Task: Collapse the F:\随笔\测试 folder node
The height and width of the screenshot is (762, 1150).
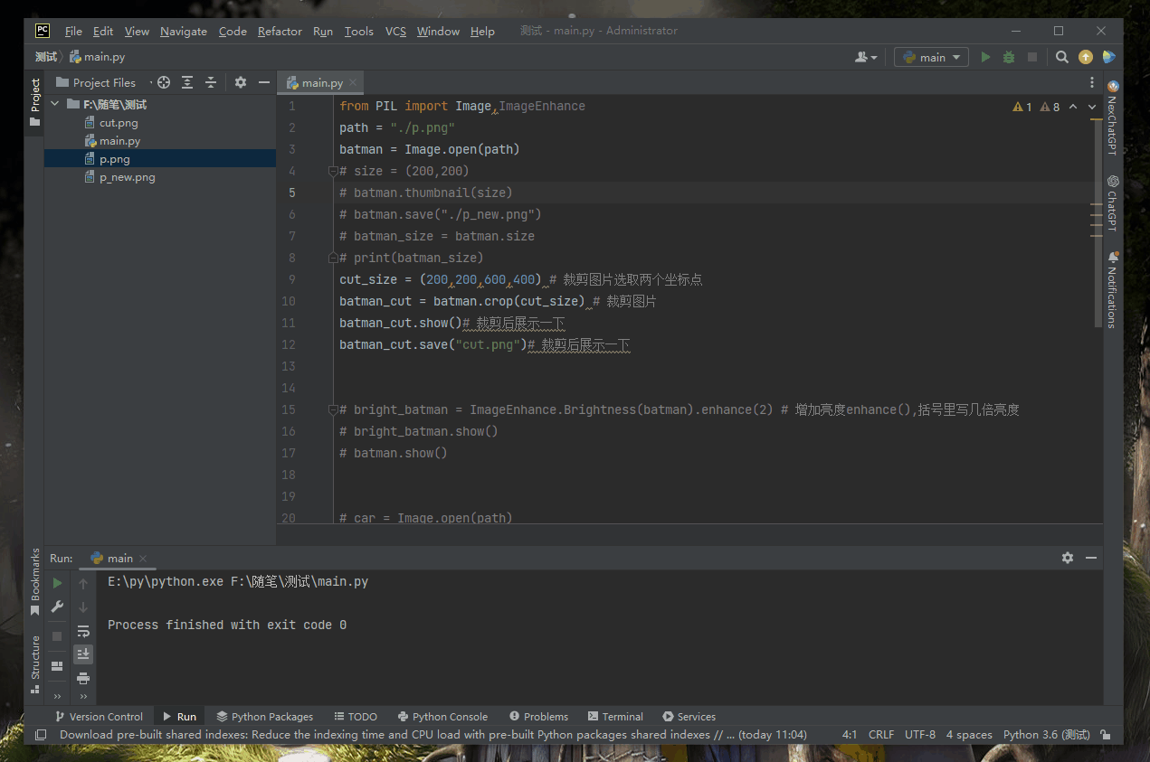Action: tap(54, 103)
